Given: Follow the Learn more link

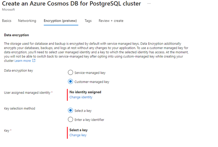Looking at the screenshot, I should (x=23, y=61).
